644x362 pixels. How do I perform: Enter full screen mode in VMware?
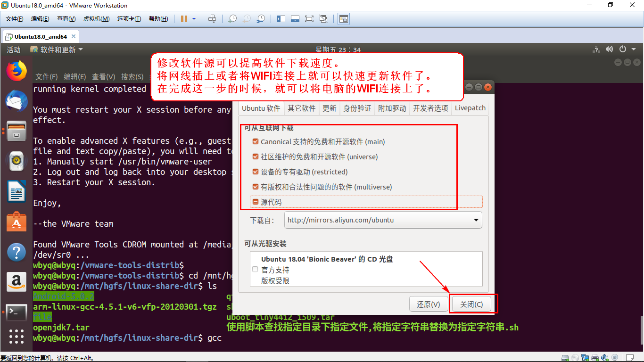tap(309, 19)
